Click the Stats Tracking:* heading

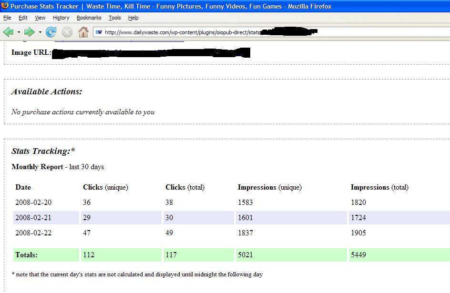[x=43, y=151]
